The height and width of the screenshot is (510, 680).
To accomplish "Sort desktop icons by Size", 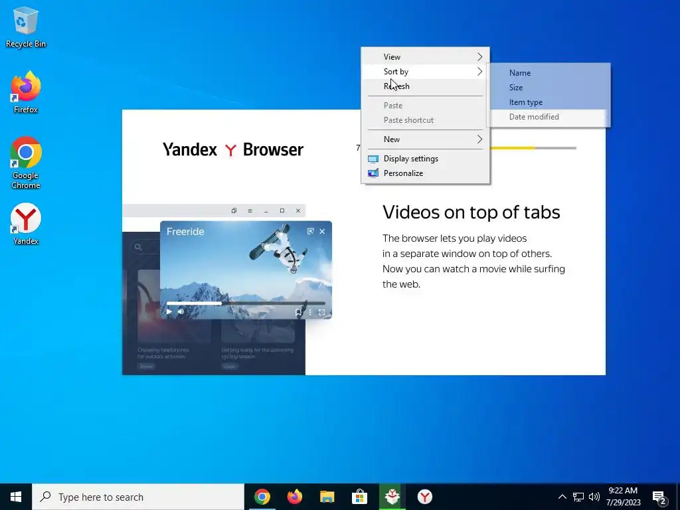I will click(x=548, y=88).
